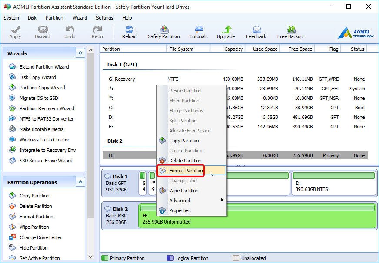The image size is (379, 263).
Task: Select the H: partition row on Disk 2
Action: pos(235,155)
